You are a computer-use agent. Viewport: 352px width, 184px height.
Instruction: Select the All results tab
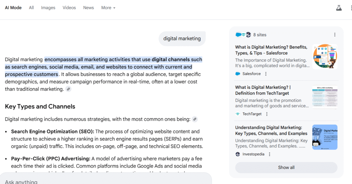[x=31, y=8]
